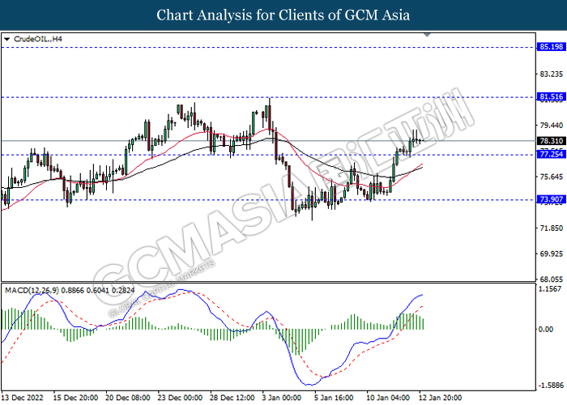
Task: Select the 77.254 price level label
Action: point(551,155)
